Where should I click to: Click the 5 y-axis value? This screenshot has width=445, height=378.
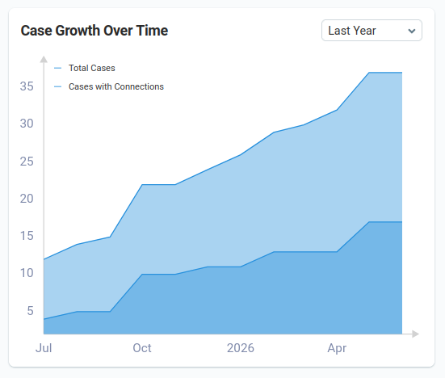coord(31,311)
